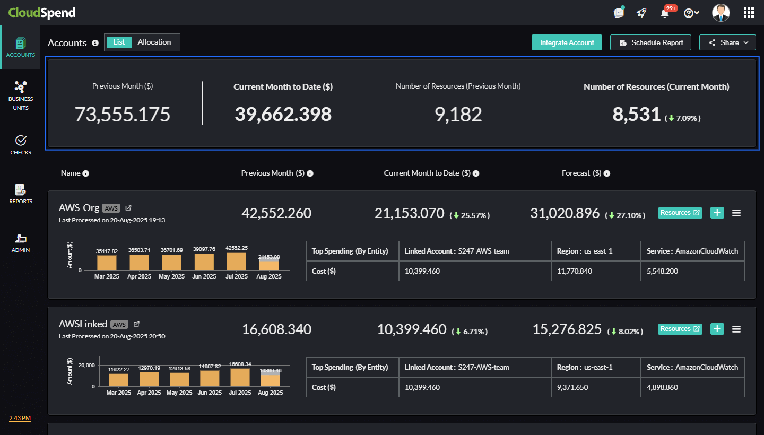Open AWS-Org hamburger options menu
Screen dimensions: 764x435
pyautogui.click(x=736, y=213)
